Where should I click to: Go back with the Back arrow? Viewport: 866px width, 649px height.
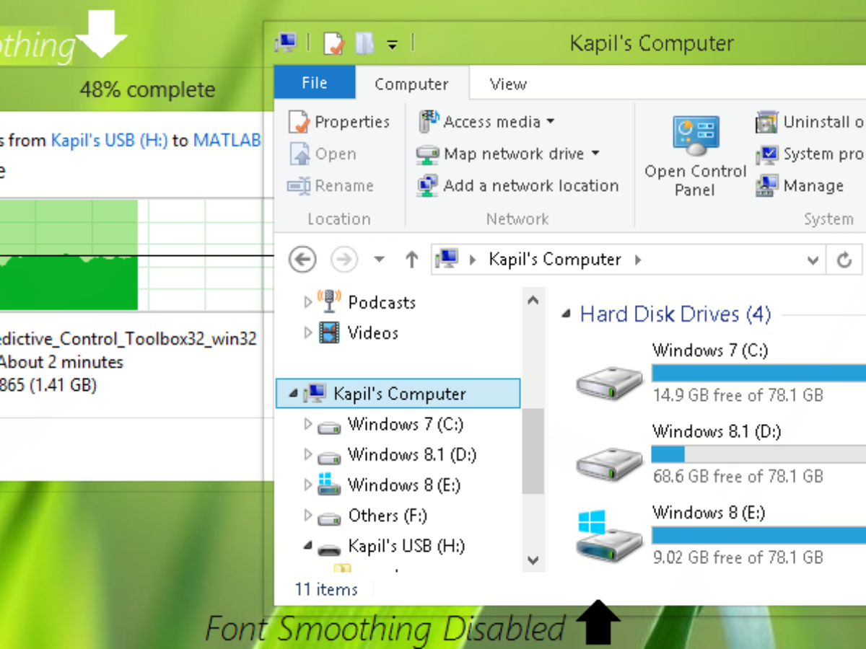[x=302, y=260]
